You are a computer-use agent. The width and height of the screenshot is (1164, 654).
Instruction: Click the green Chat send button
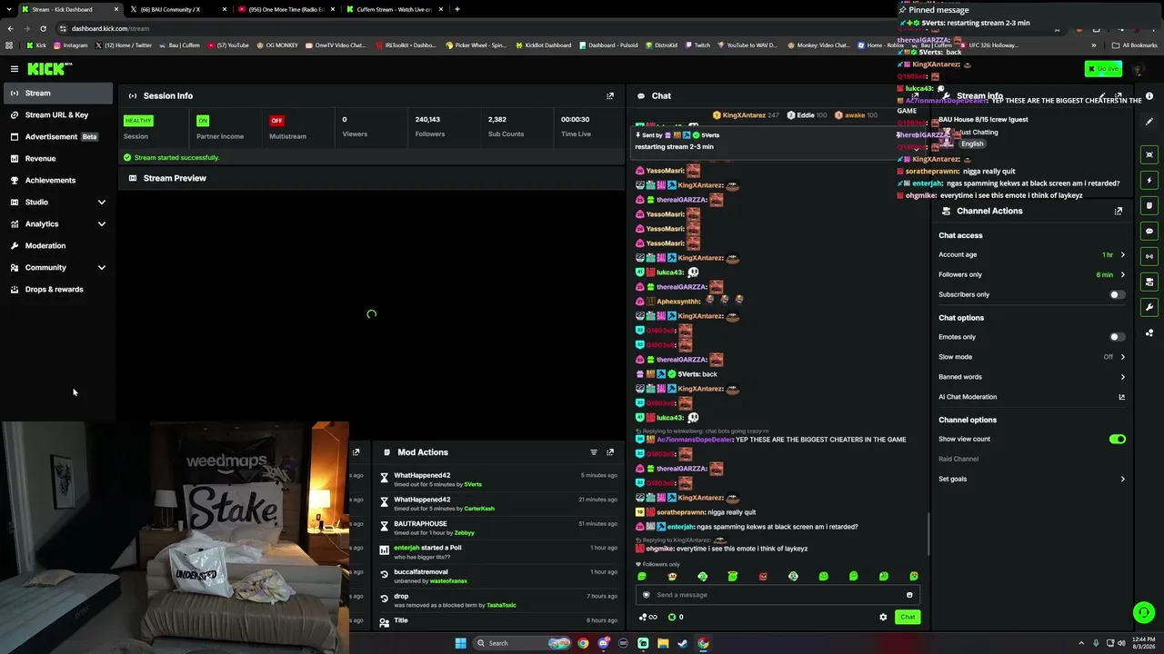(x=908, y=617)
